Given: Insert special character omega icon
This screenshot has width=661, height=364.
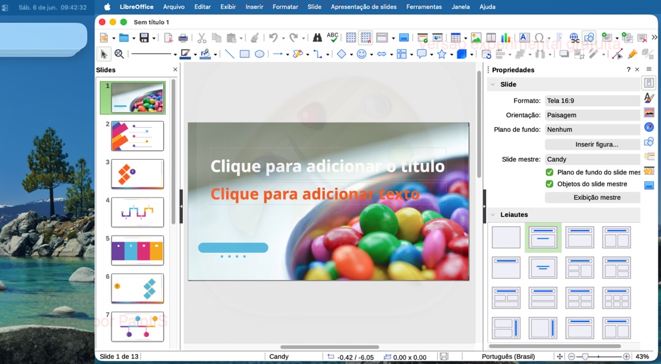Looking at the screenshot, I should pos(539,38).
